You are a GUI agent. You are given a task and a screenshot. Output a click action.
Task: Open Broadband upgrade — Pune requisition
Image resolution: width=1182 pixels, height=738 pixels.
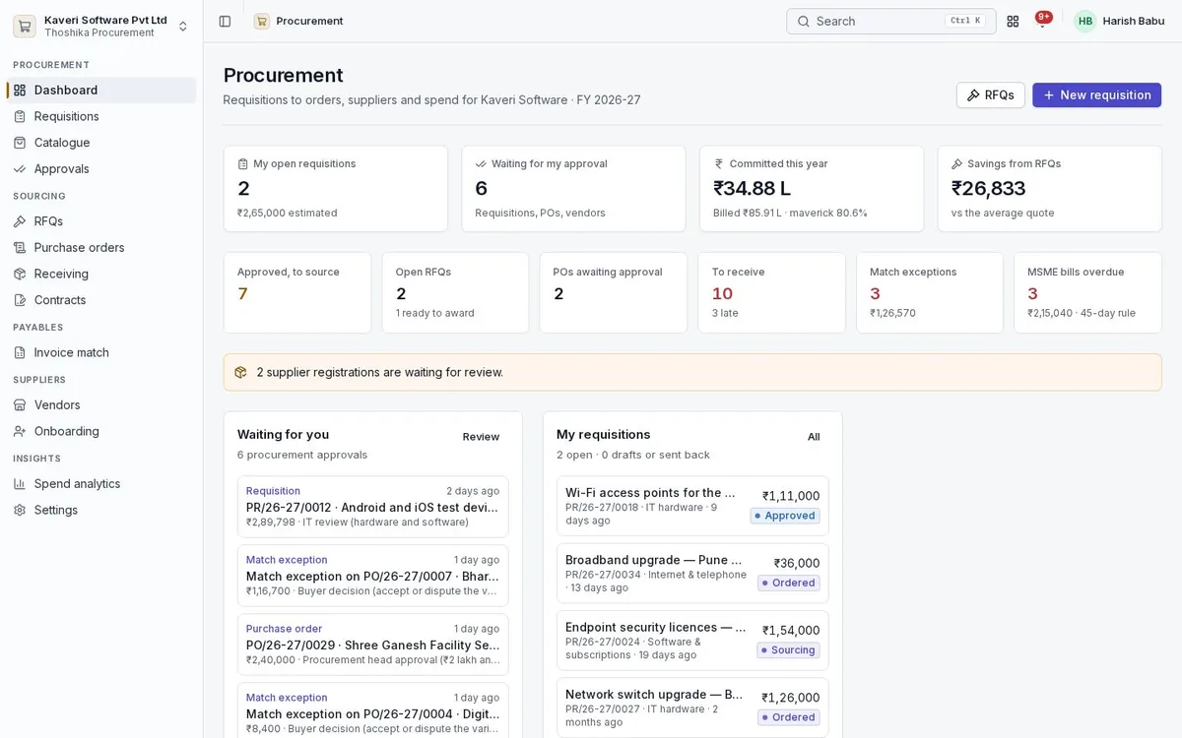(692, 573)
